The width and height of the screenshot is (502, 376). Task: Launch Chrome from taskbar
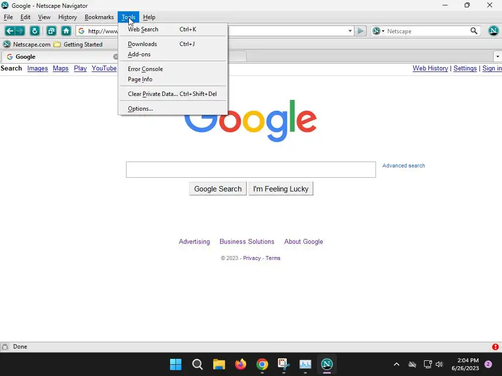click(262, 364)
